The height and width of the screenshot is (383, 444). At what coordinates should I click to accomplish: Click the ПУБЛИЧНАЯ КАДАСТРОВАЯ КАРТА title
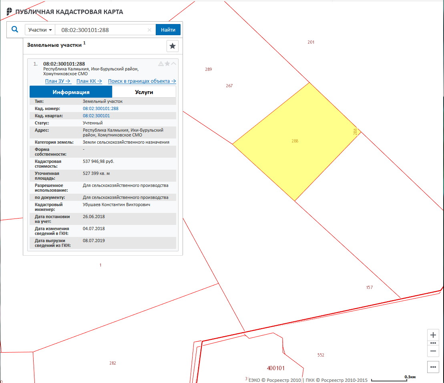click(69, 12)
